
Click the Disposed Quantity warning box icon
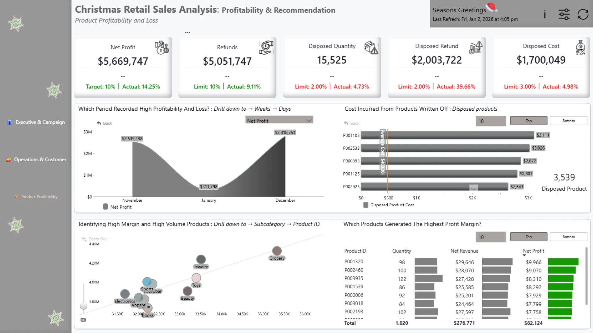pos(371,47)
